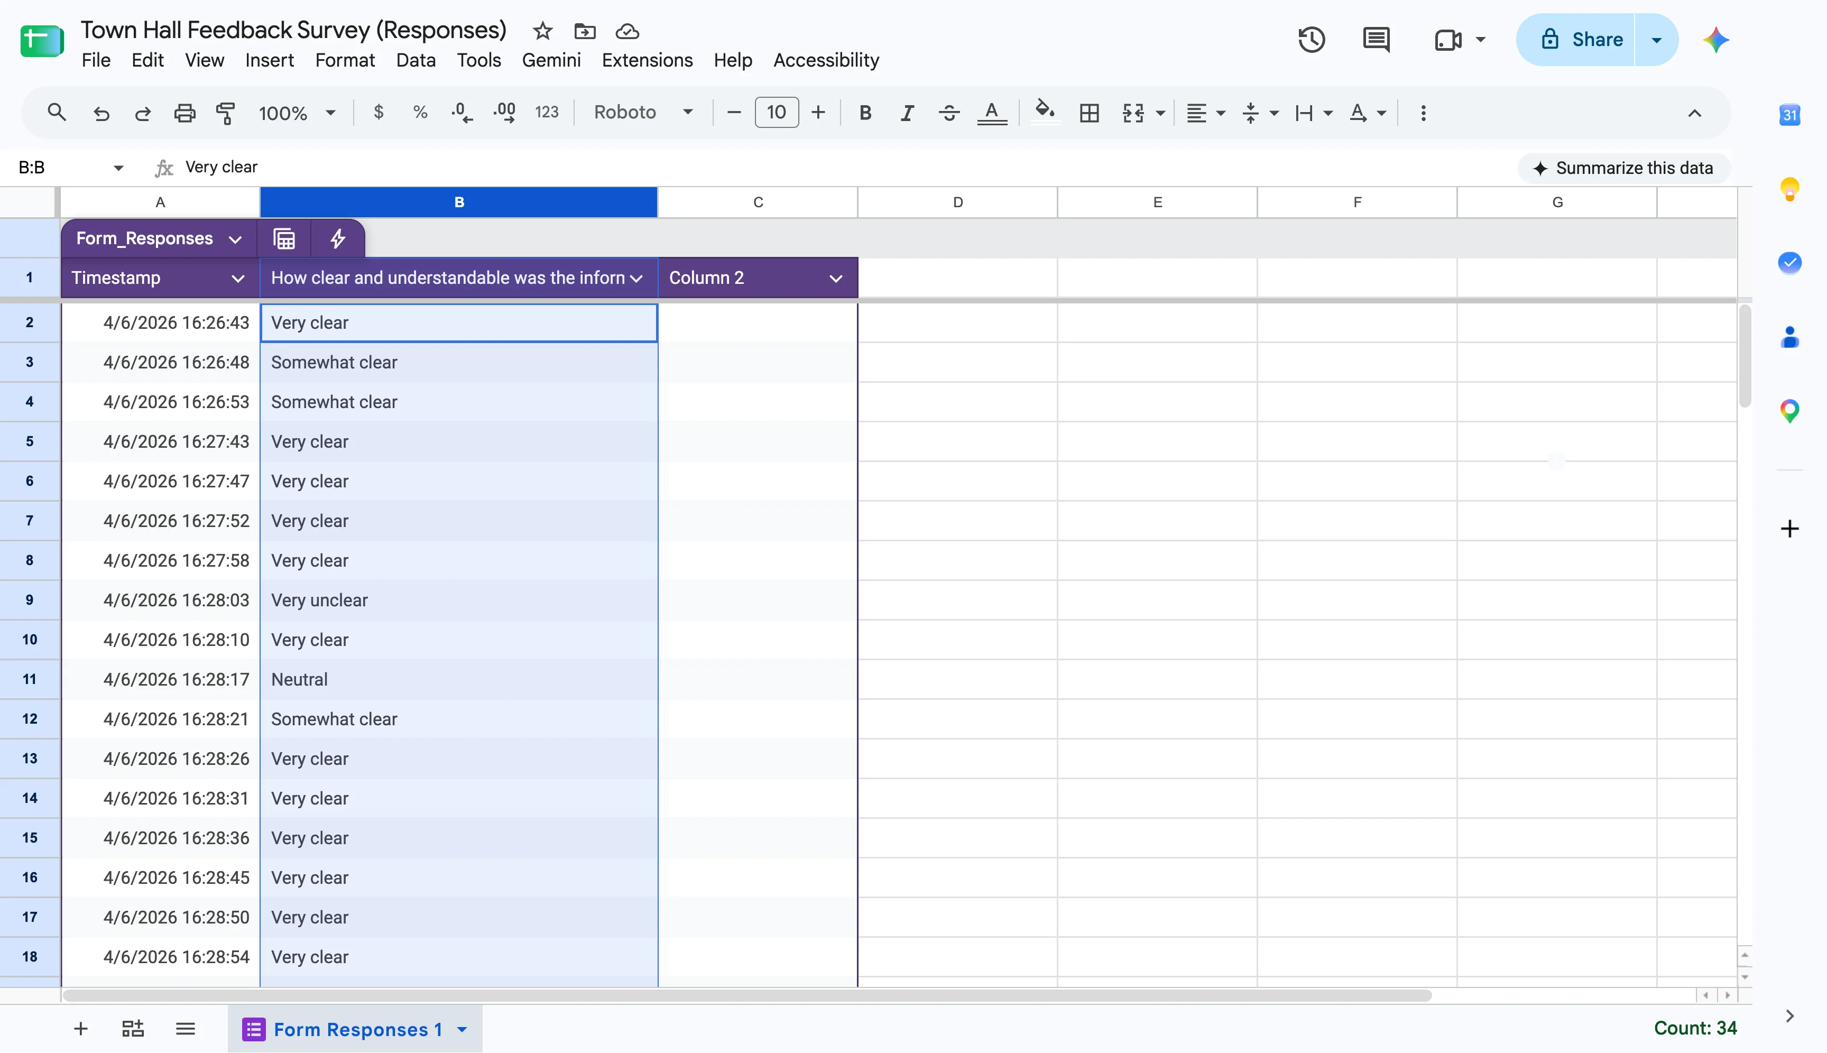Toggle italic formatting
Screen dimensions: 1827x1053
pos(907,113)
